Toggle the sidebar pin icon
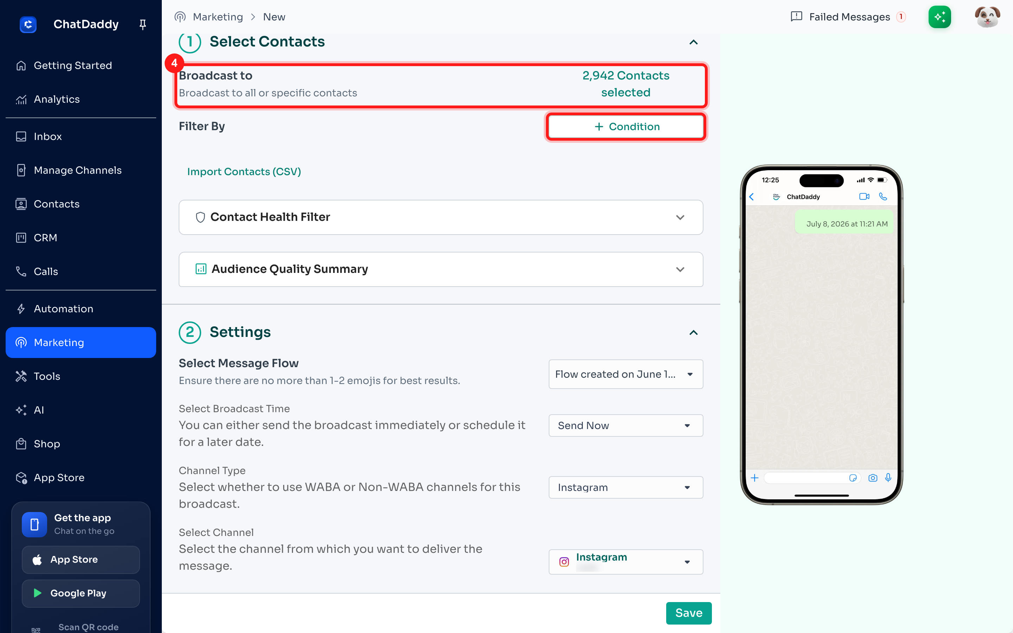 [143, 24]
